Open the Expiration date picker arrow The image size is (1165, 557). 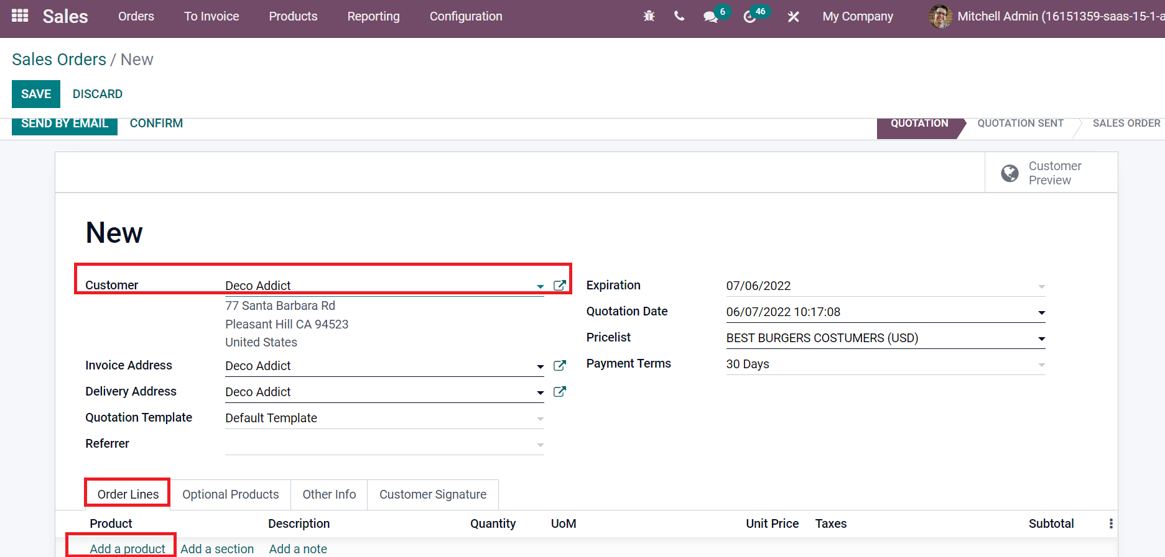pos(1041,286)
